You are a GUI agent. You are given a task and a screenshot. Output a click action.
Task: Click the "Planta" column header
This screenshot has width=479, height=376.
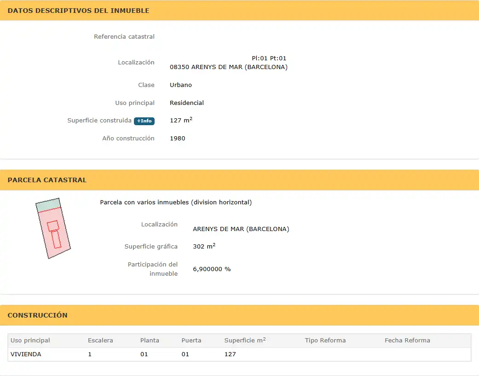click(x=150, y=340)
